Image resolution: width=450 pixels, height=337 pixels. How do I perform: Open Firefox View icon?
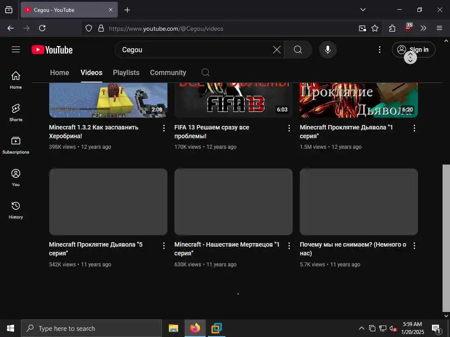click(x=9, y=10)
